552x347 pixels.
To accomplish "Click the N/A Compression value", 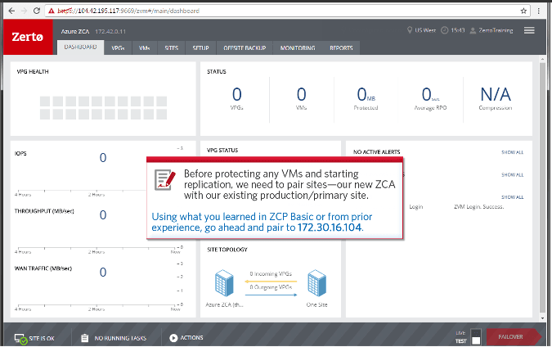I will pyautogui.click(x=496, y=94).
